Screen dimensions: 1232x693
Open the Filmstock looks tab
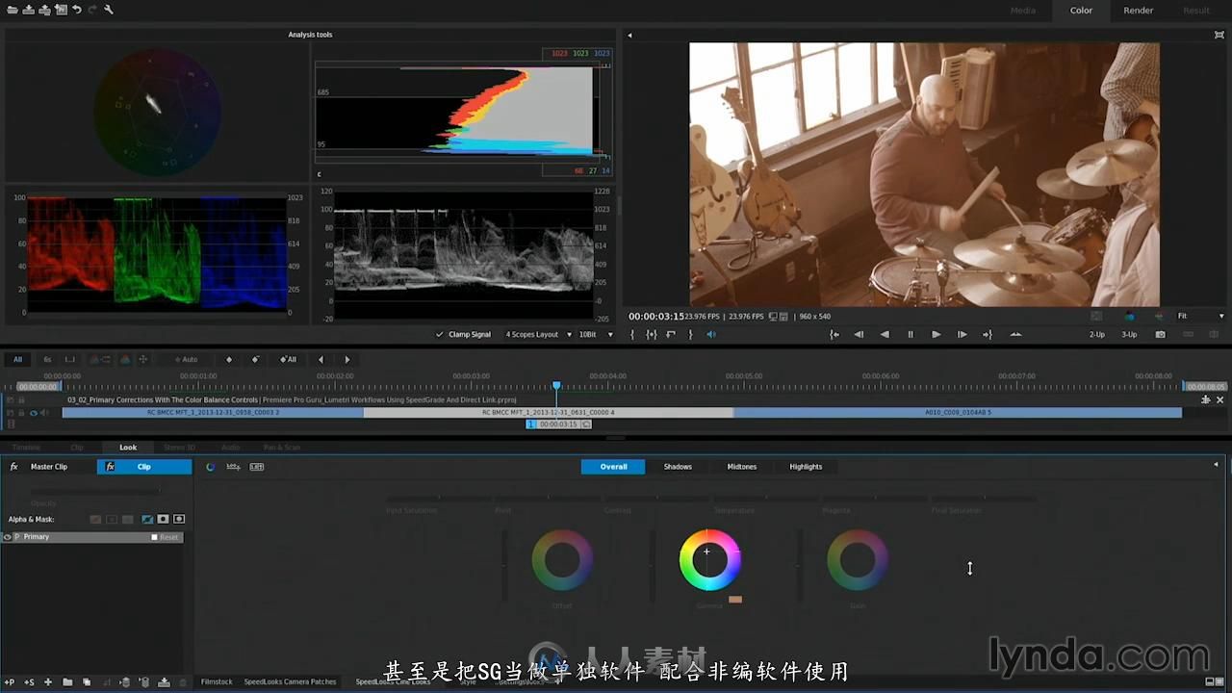(x=217, y=681)
